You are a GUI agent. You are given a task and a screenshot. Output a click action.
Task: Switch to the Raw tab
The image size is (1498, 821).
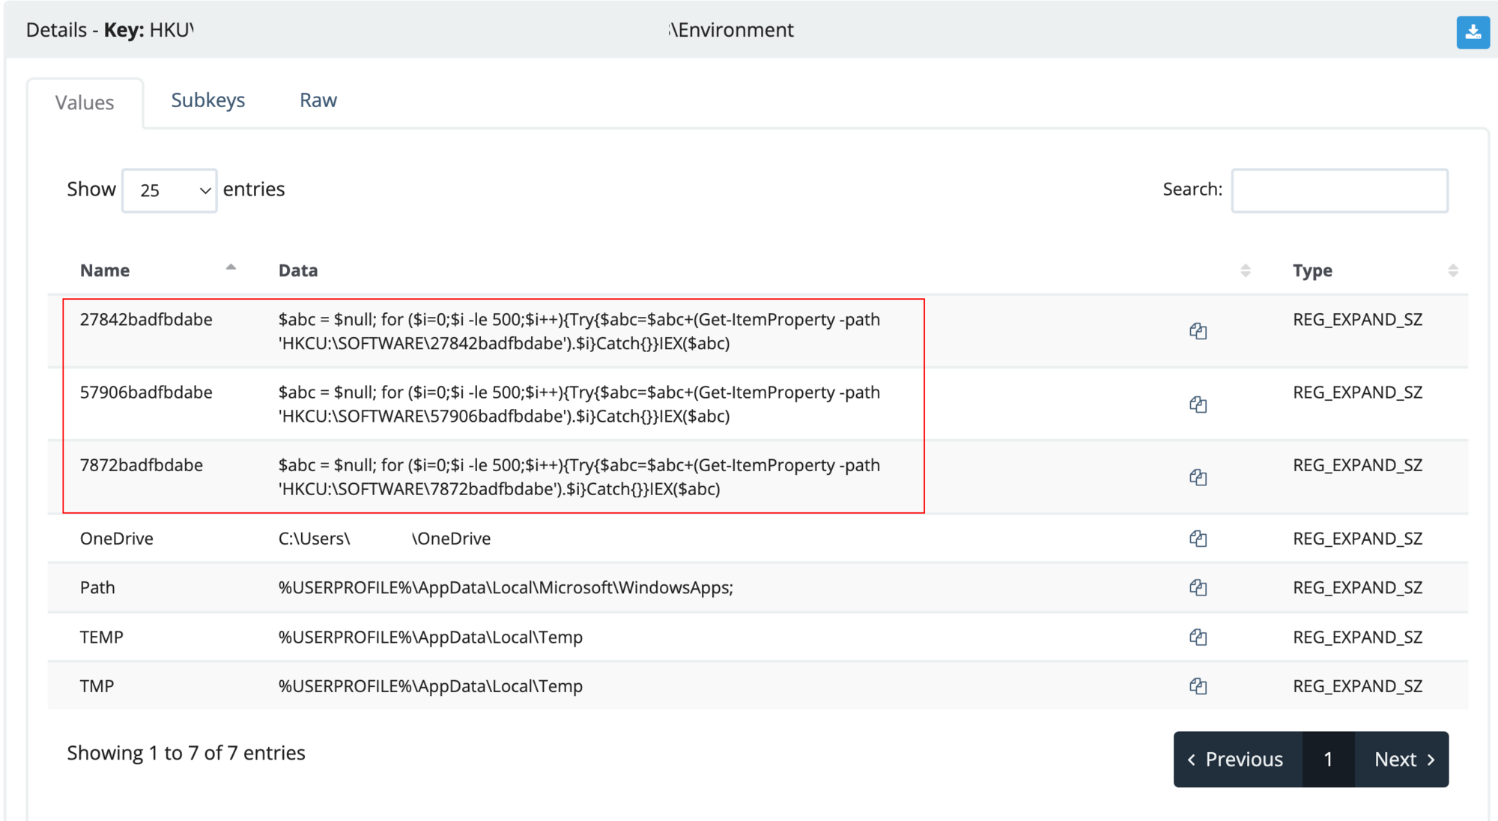[318, 100]
